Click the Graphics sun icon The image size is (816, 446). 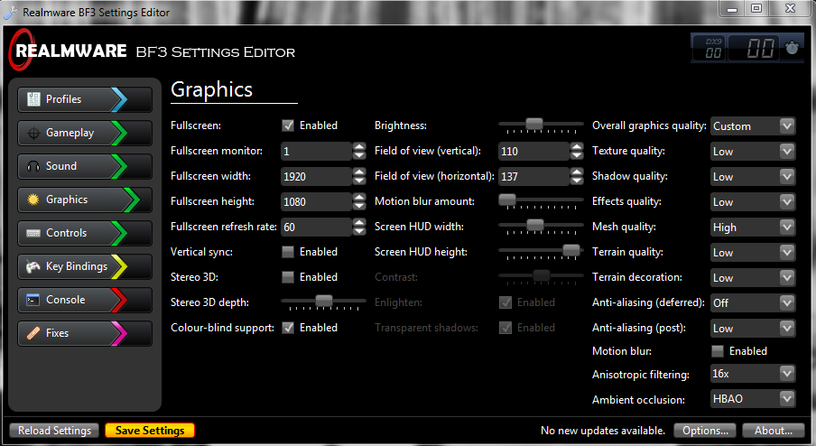click(x=33, y=200)
